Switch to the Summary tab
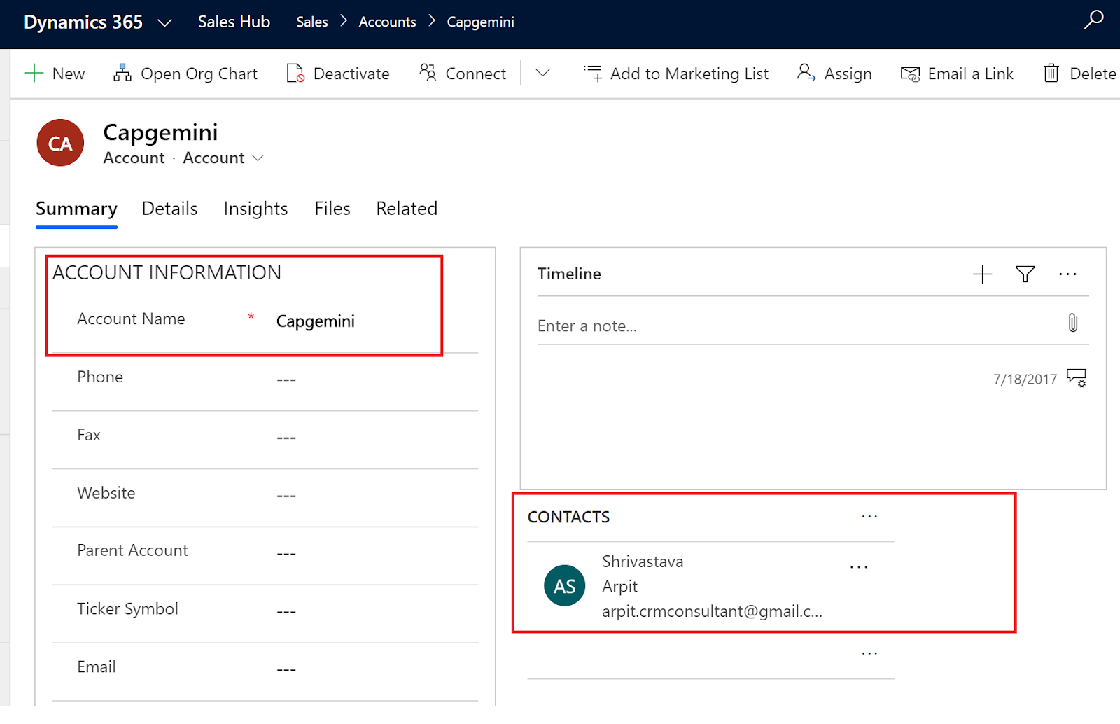 76,209
